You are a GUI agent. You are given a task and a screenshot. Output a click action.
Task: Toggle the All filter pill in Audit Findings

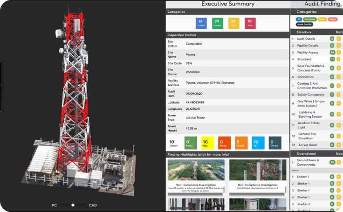298,20
